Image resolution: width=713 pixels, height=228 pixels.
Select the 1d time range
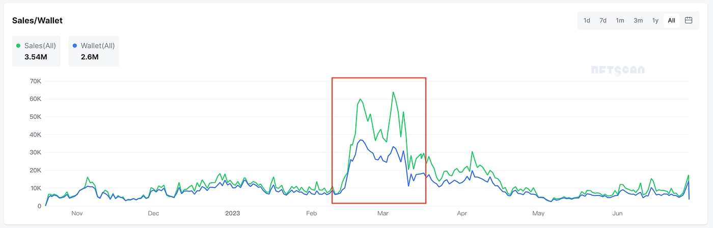(587, 20)
